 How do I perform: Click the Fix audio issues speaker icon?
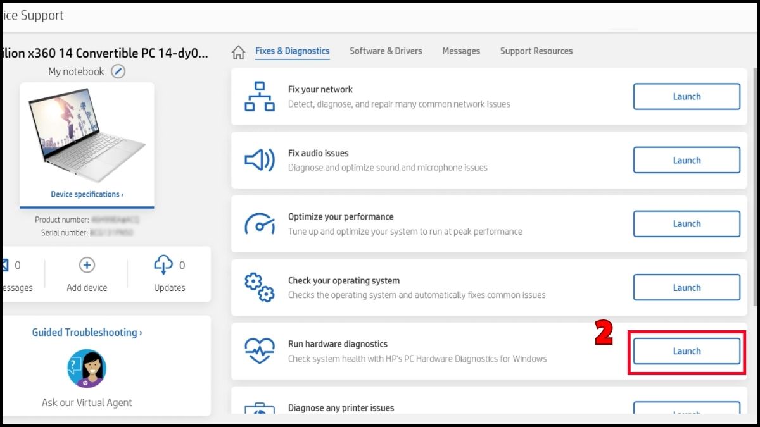260,160
